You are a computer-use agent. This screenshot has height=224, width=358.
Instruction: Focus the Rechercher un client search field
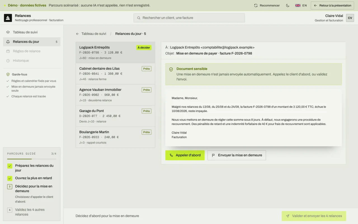(189, 18)
